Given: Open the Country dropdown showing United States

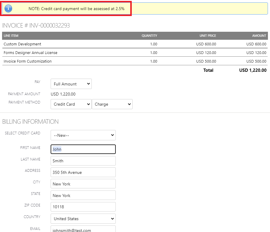Looking at the screenshot, I should tap(83, 219).
